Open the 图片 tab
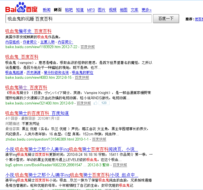 (x=102, y=10)
